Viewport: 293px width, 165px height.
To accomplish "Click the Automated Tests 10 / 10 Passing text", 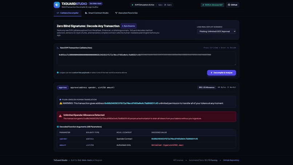I will 203,160.
